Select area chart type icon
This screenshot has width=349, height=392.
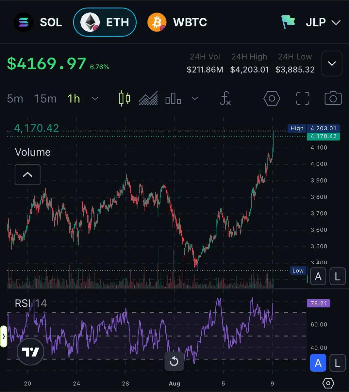click(148, 98)
